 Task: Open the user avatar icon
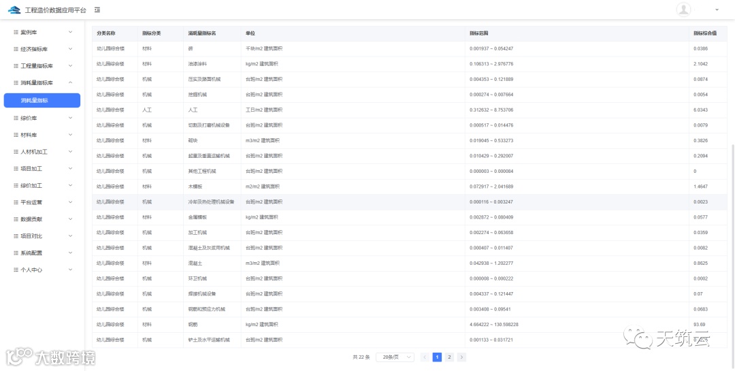(684, 10)
